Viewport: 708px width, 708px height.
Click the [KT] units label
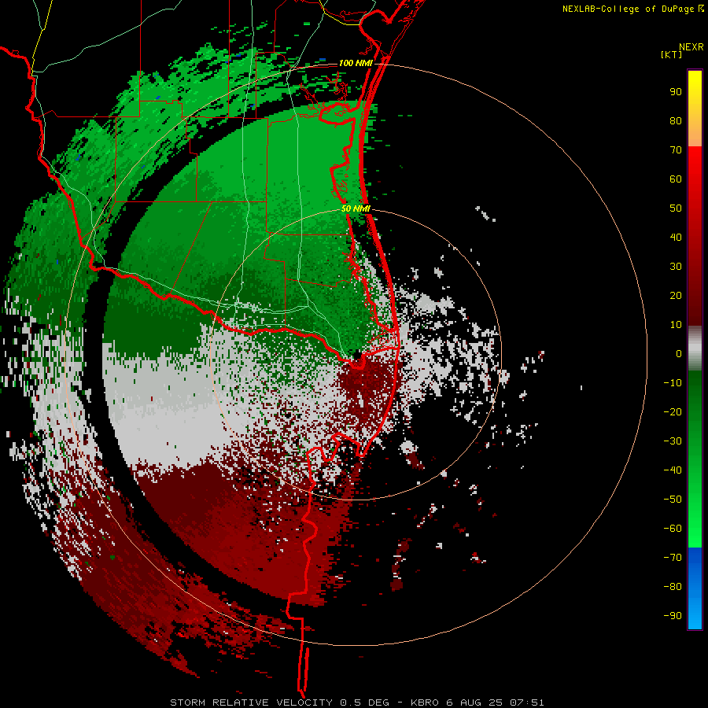tap(672, 54)
